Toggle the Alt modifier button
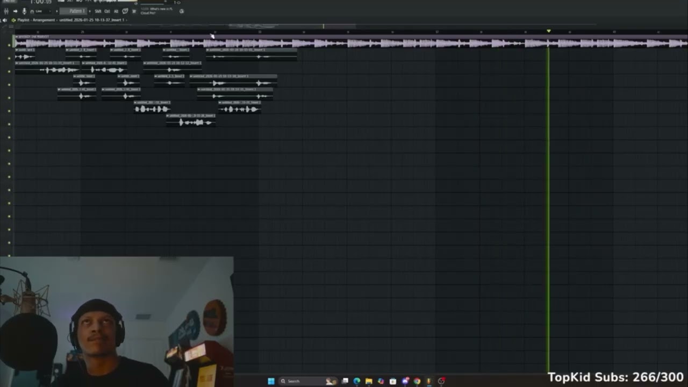 pyautogui.click(x=116, y=11)
